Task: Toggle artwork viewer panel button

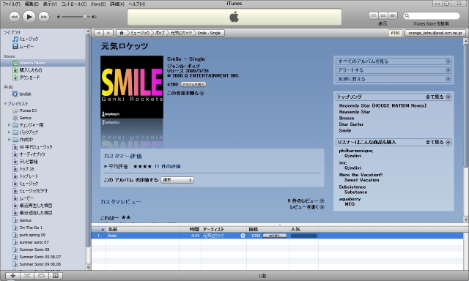Action: 56,276
